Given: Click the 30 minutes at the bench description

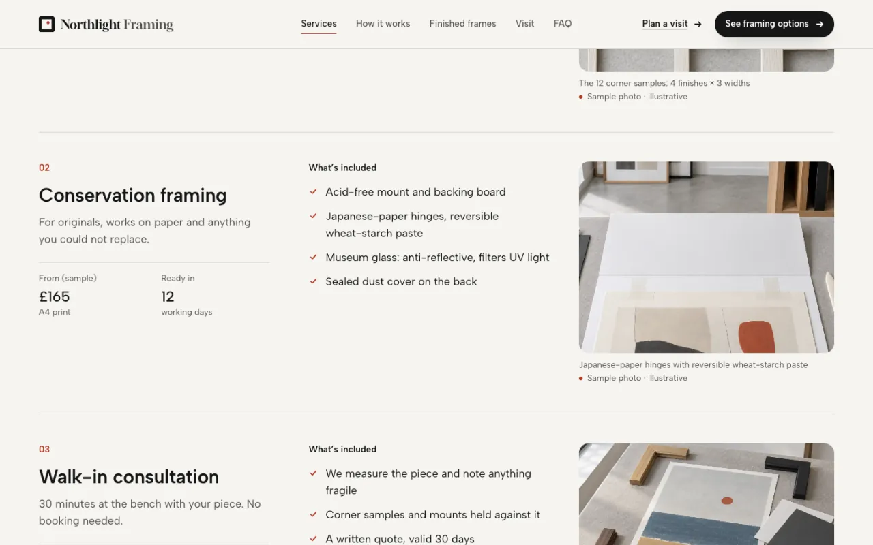Looking at the screenshot, I should (x=150, y=512).
